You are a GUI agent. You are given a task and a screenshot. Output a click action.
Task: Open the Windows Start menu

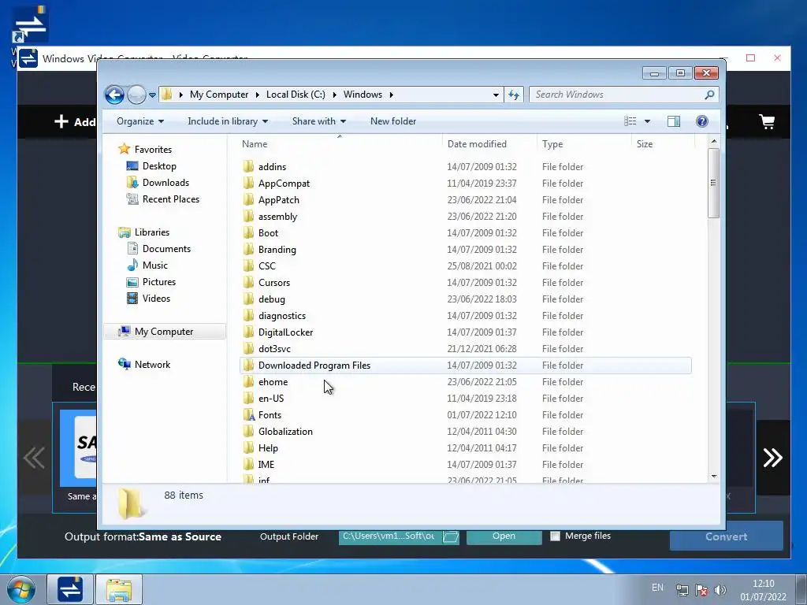[20, 589]
